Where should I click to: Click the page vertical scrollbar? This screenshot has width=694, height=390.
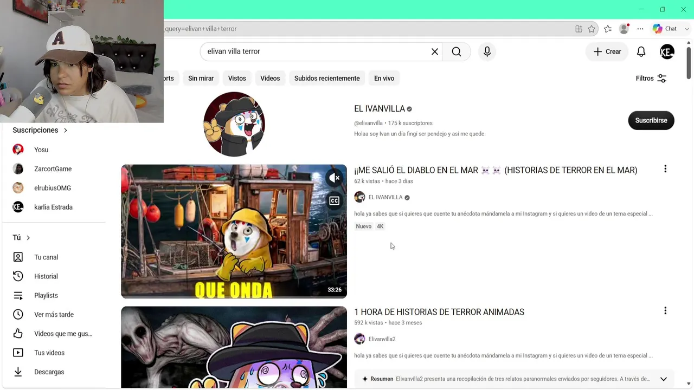[x=689, y=63]
